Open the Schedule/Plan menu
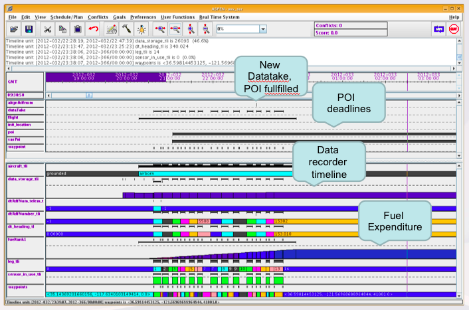This screenshot has width=469, height=310. coord(66,17)
